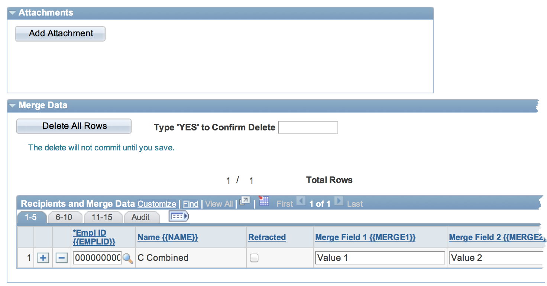
Task: Collapse the Merge Data section
Action: (x=12, y=106)
